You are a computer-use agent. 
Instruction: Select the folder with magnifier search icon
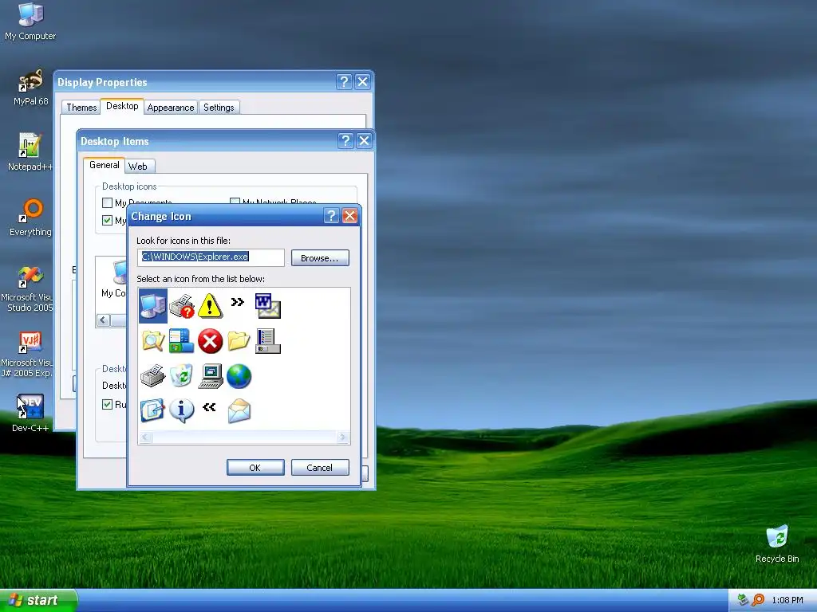153,341
